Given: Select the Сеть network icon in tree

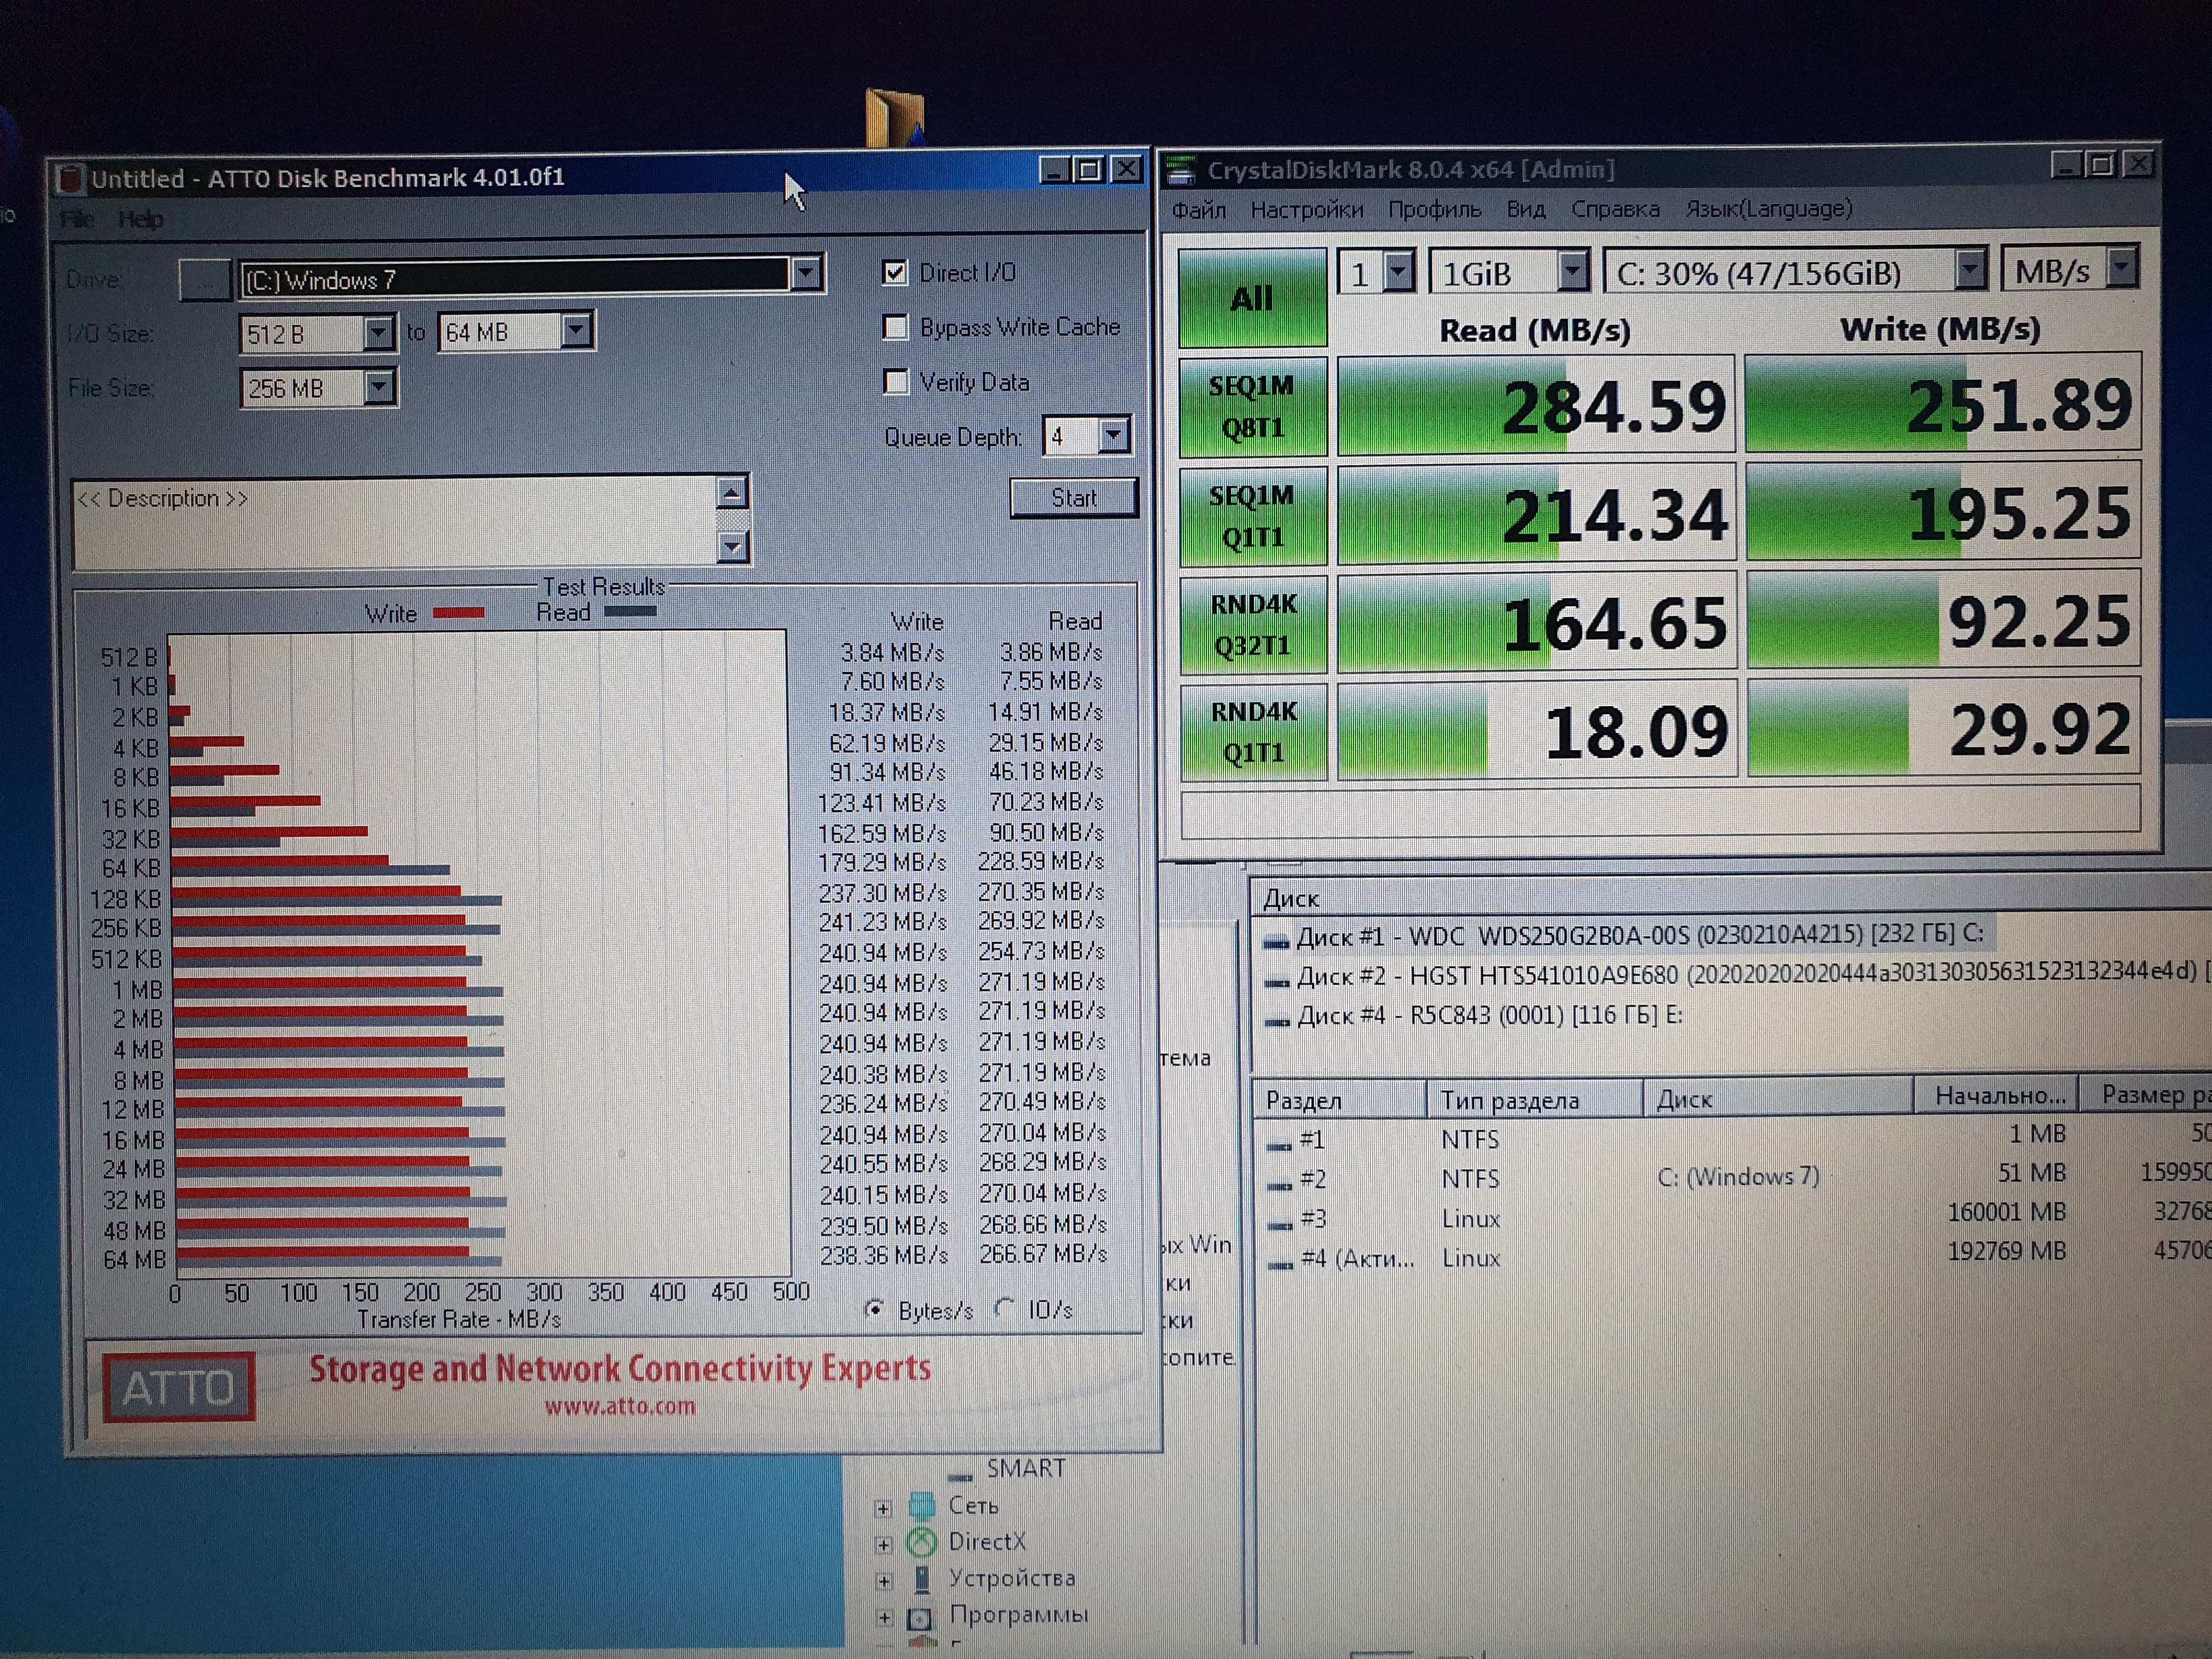Looking at the screenshot, I should (922, 1505).
